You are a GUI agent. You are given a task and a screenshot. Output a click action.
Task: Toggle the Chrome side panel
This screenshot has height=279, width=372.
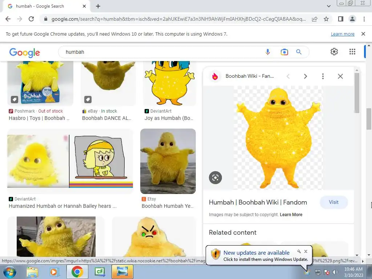click(341, 19)
